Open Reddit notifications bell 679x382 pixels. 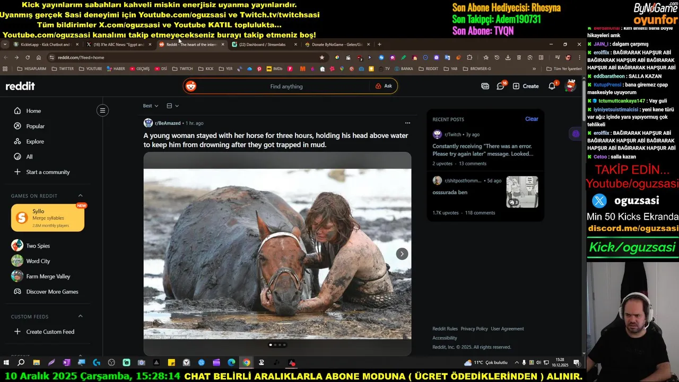coord(552,86)
